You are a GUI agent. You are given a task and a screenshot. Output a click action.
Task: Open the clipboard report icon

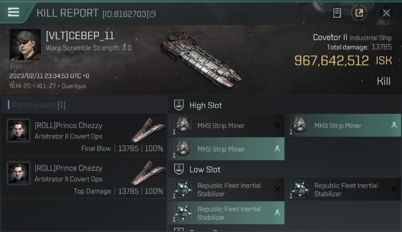tap(337, 13)
